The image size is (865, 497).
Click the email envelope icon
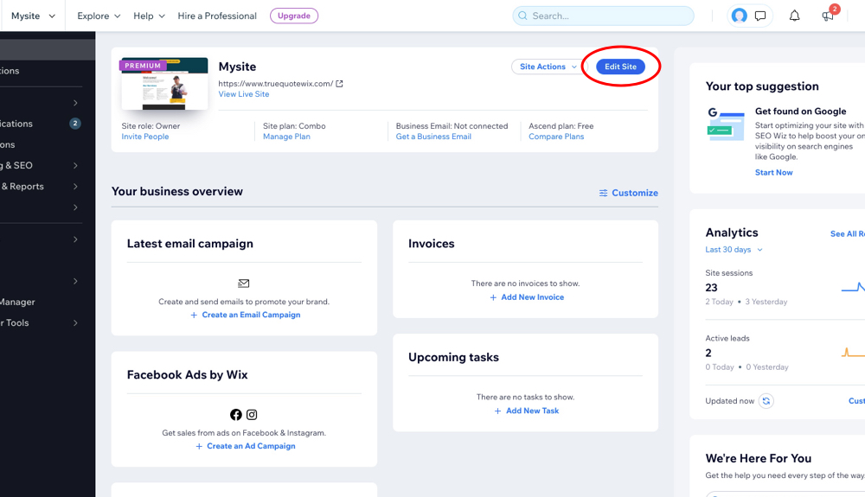pyautogui.click(x=243, y=284)
